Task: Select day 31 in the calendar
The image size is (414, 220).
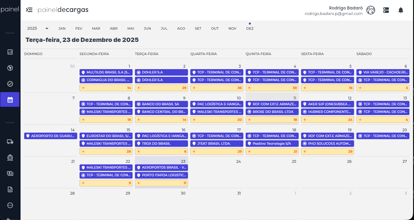Action: tap(239, 193)
